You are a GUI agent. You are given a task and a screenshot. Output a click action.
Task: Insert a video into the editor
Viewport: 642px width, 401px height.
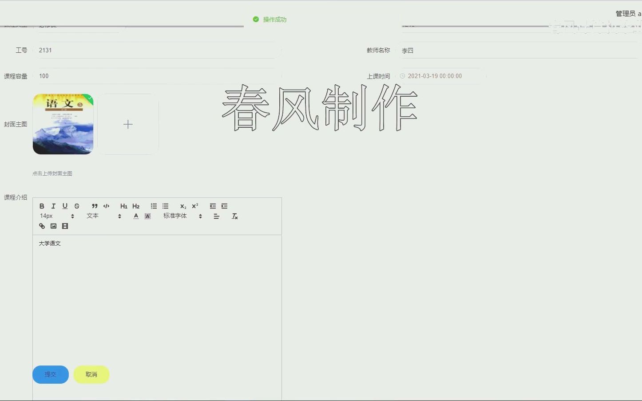point(65,226)
